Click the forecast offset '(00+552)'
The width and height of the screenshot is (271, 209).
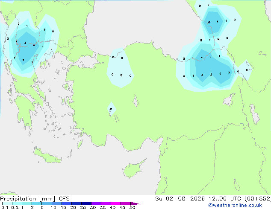click(258, 199)
